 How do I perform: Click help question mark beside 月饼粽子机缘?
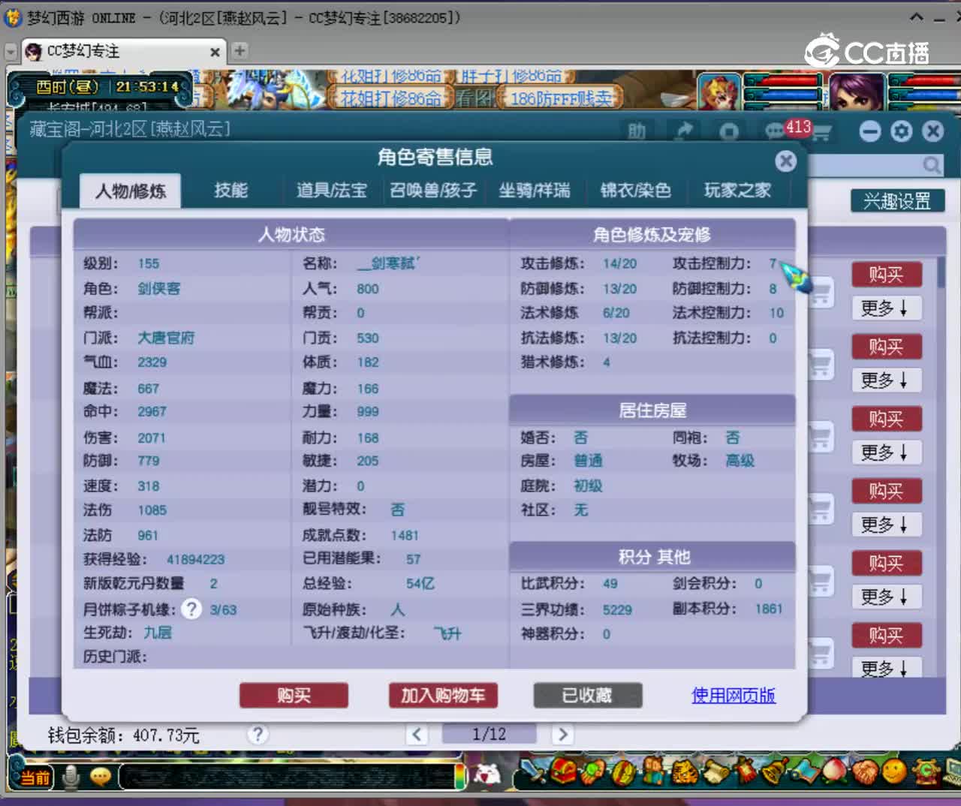(191, 609)
